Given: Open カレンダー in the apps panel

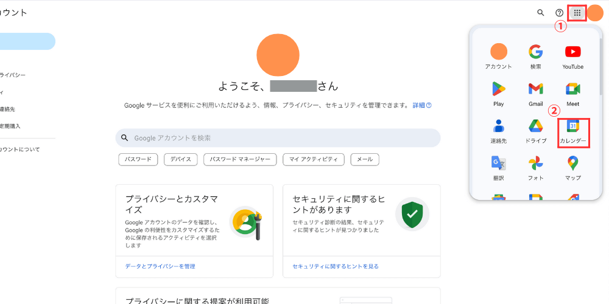Looking at the screenshot, I should (x=573, y=131).
